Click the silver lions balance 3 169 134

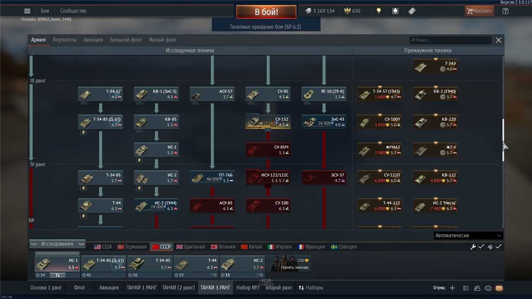coord(320,11)
